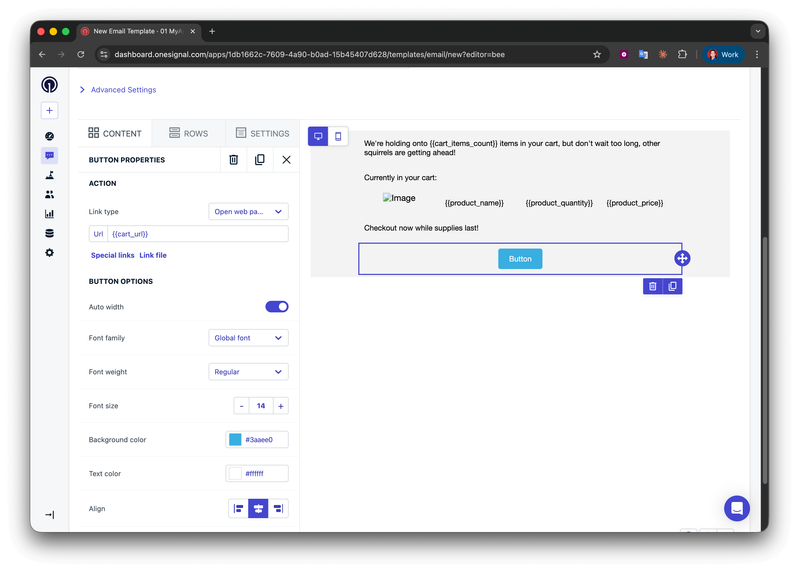Screen dimensions: 799x572
Task: Open the Messages sidebar icon
Action: (50, 155)
